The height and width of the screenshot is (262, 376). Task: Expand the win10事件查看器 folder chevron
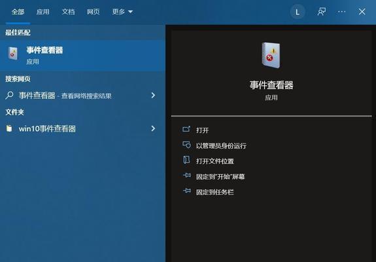[153, 128]
